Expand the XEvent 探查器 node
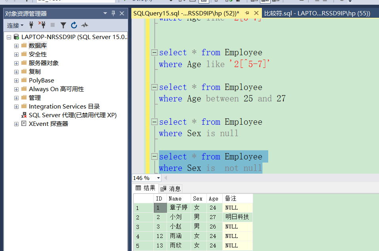This screenshot has width=379, height=251. [x=17, y=124]
